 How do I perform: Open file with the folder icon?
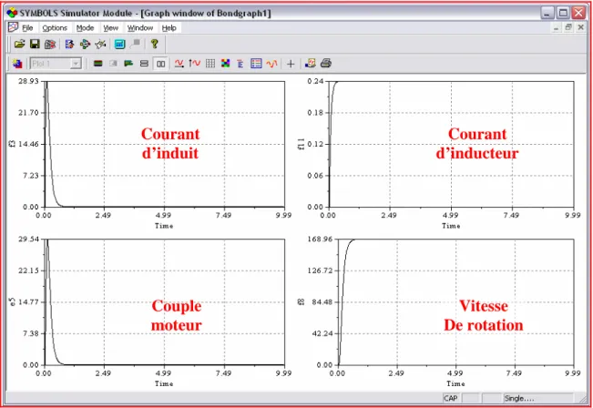click(19, 45)
